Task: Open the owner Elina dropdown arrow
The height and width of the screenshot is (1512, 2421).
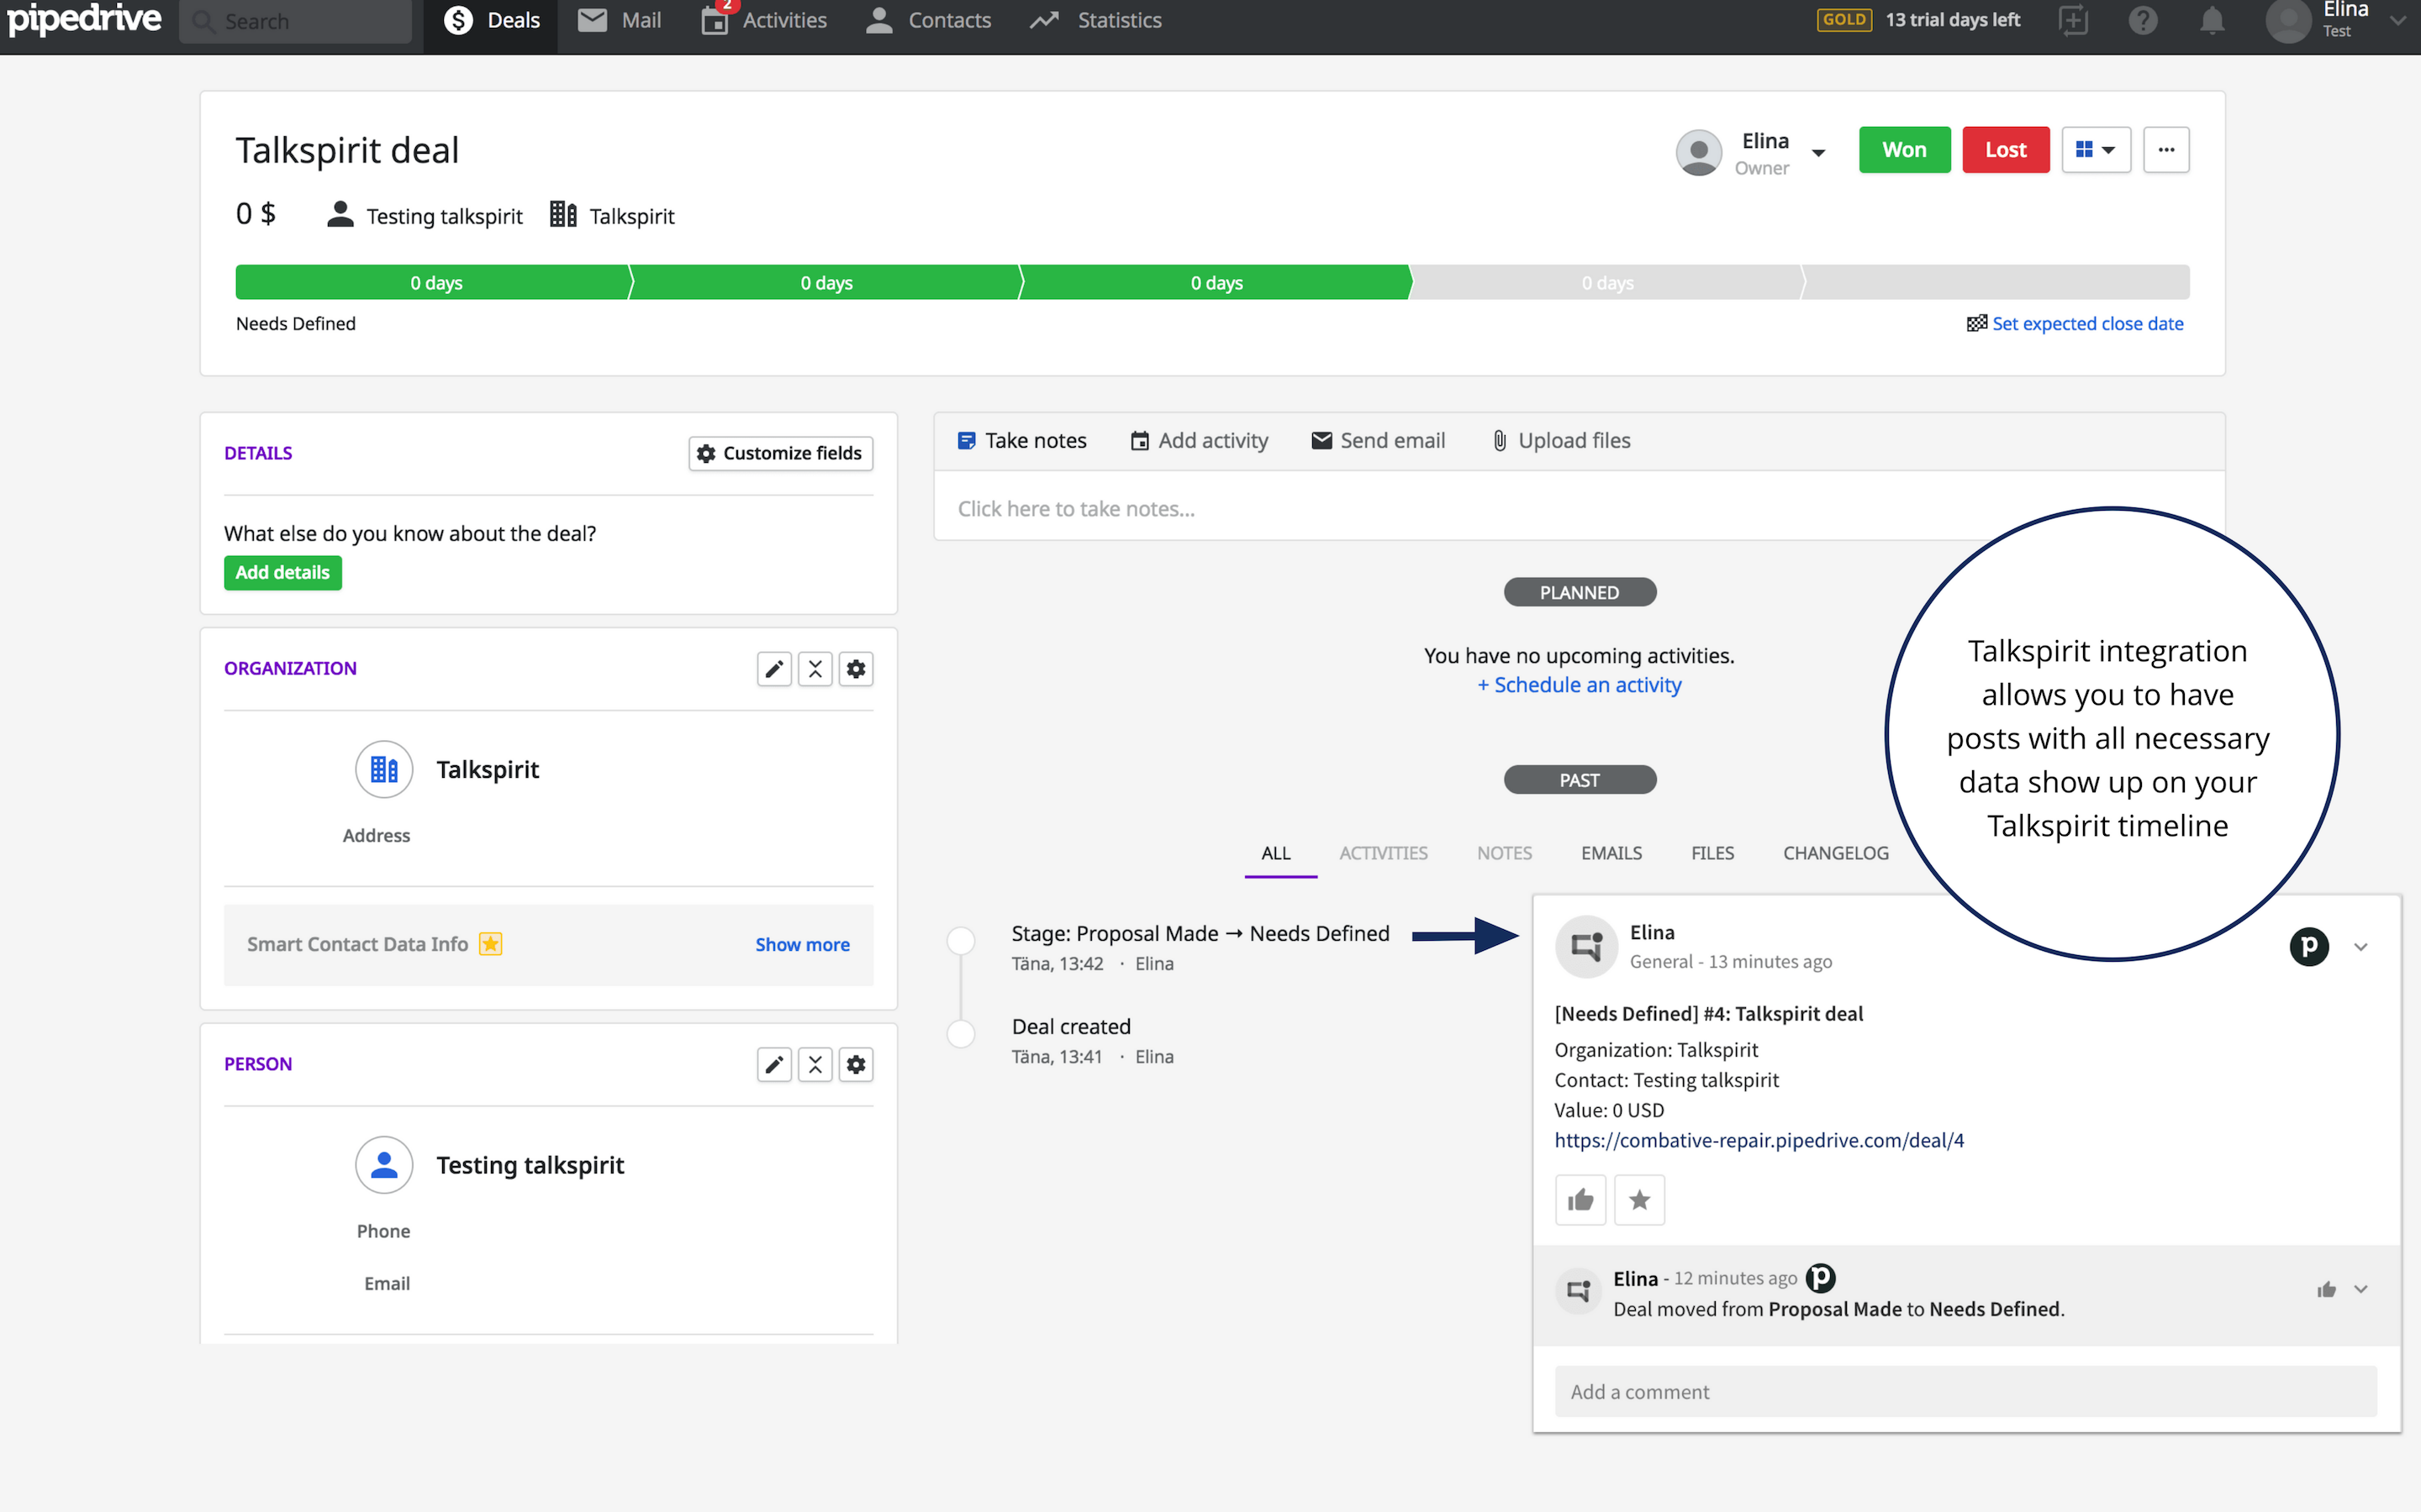Action: (x=1819, y=153)
